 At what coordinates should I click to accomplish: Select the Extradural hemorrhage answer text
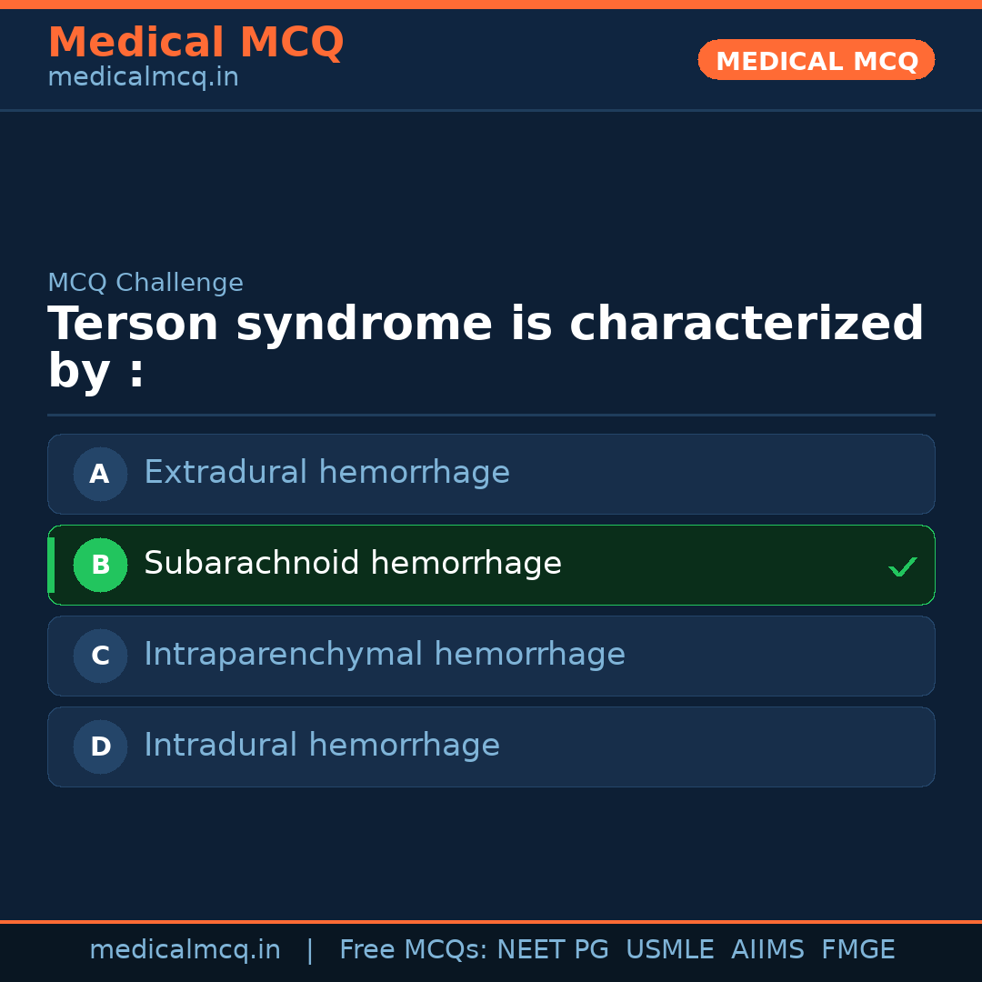tap(326, 473)
